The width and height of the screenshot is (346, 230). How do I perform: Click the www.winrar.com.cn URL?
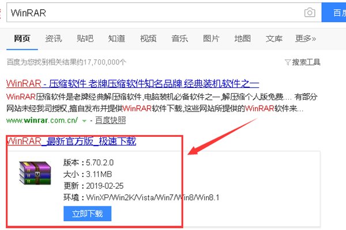click(x=42, y=120)
